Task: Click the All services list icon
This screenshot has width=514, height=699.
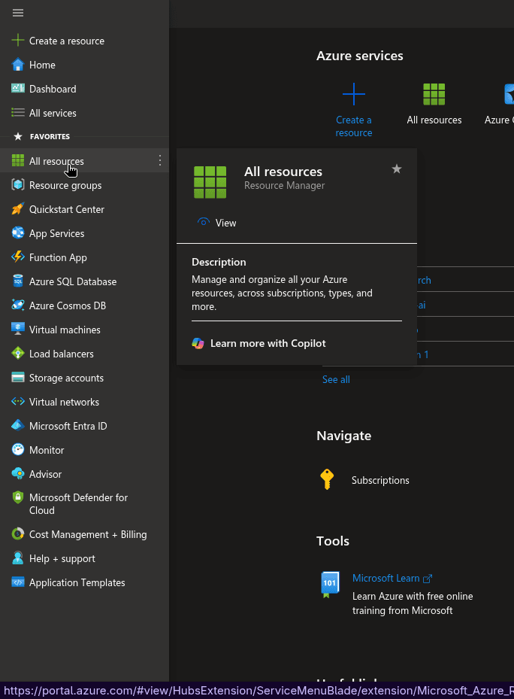Action: click(x=18, y=112)
